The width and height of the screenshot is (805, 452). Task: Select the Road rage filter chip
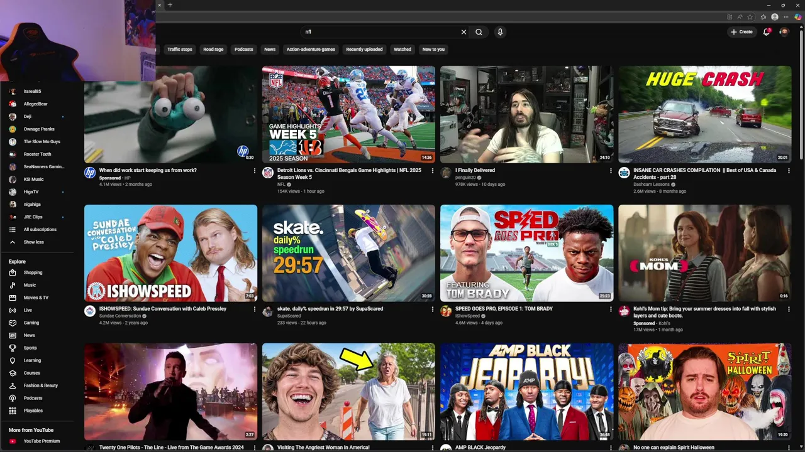[213, 49]
